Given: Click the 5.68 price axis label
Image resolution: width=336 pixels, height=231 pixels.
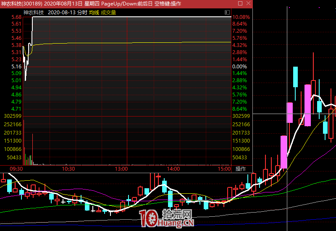Looking at the screenshot, I should (x=16, y=17).
